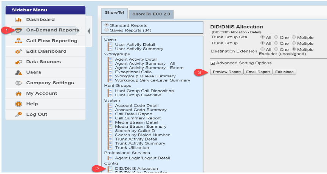The width and height of the screenshot is (327, 174).
Task: Click the Preview Report button
Action: point(227,72)
